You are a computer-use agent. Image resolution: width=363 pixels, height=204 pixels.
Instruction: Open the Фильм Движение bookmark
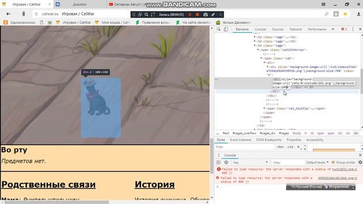click(x=233, y=23)
